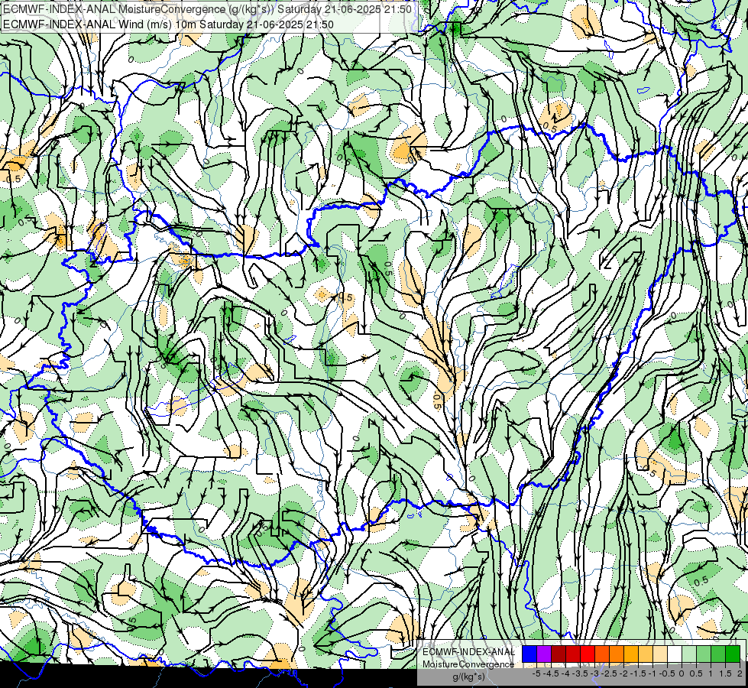This screenshot has width=748, height=688.
Task: Select the darkest green swatch ending at 2
Action: click(x=733, y=654)
